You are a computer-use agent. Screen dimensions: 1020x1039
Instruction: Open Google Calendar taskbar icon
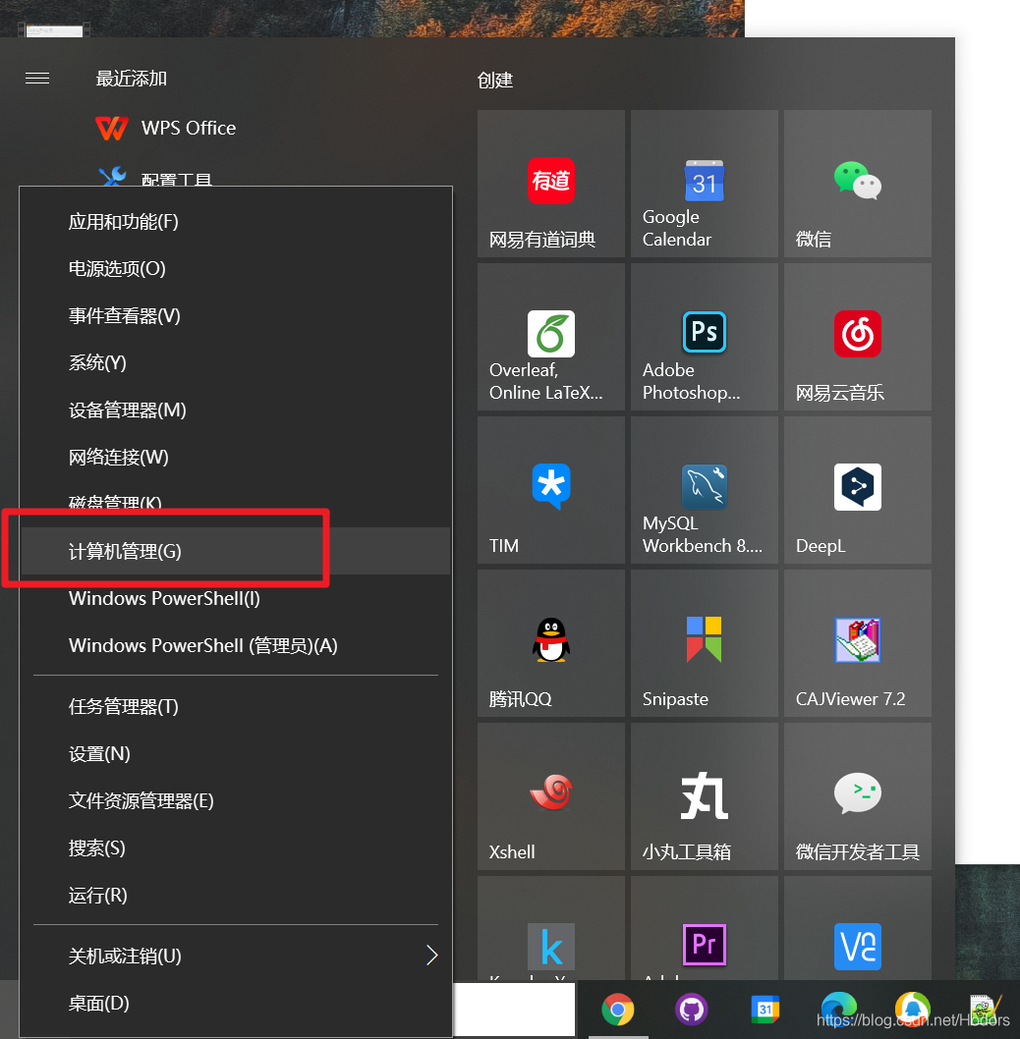[765, 1010]
